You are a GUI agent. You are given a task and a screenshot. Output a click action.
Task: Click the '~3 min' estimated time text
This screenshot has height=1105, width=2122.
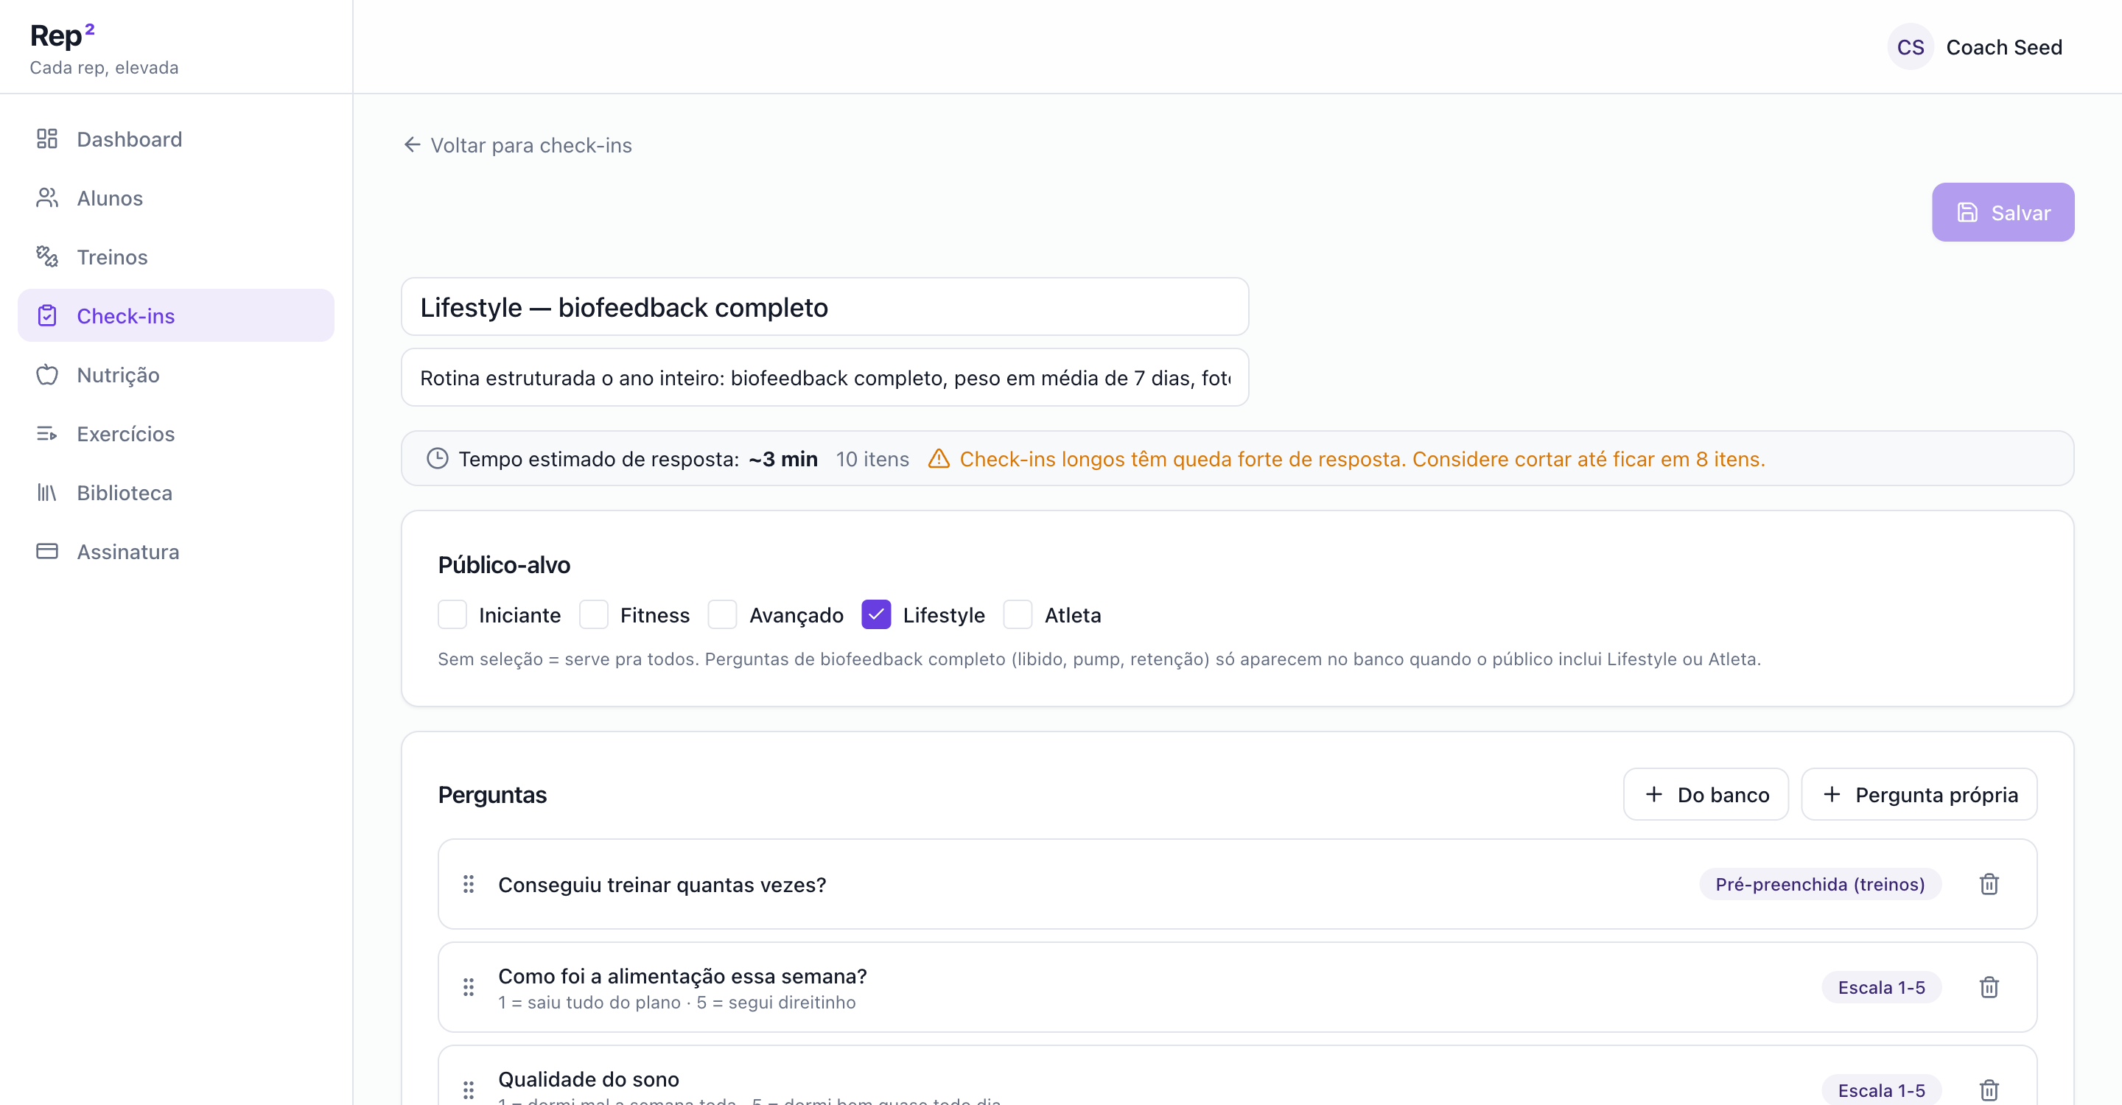click(782, 459)
